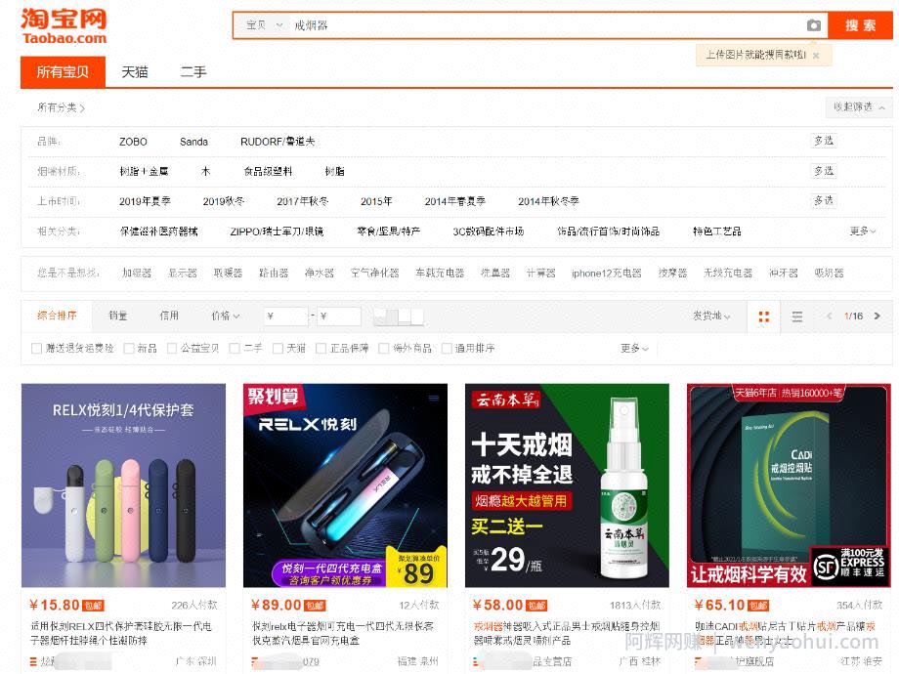Enable multi-select for 上市时间 row
Viewport: 899px width, 674px height.
pos(824,200)
